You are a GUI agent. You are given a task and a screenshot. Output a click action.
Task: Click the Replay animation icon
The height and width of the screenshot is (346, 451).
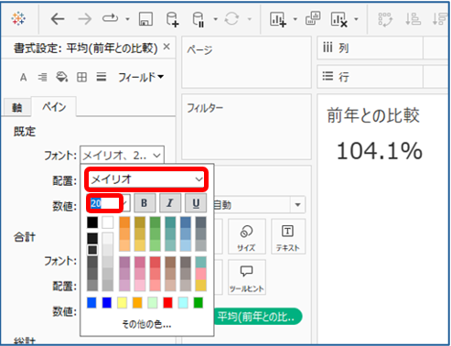[x=110, y=18]
